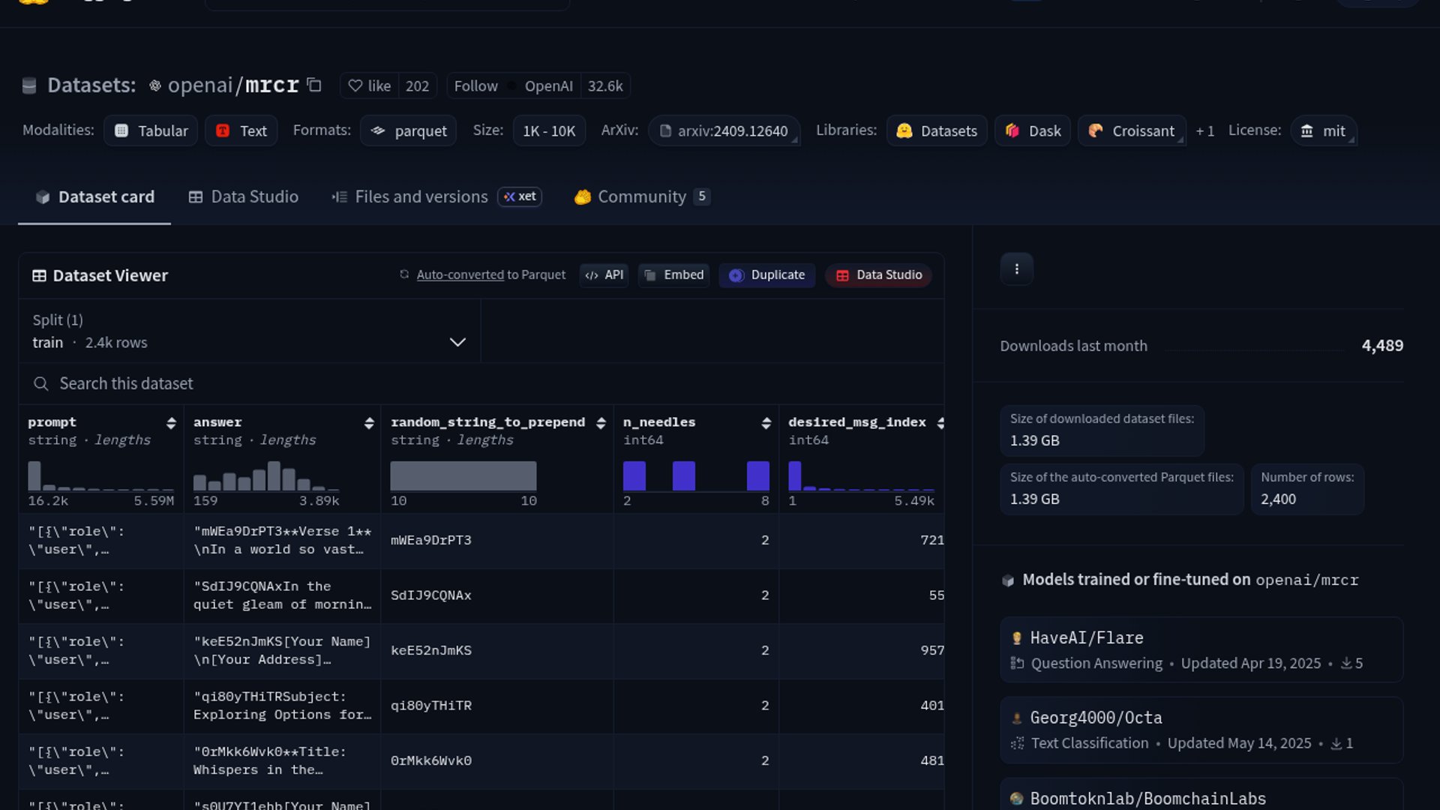Select the Croissant library tag
The width and height of the screenshot is (1440, 810).
coord(1132,131)
